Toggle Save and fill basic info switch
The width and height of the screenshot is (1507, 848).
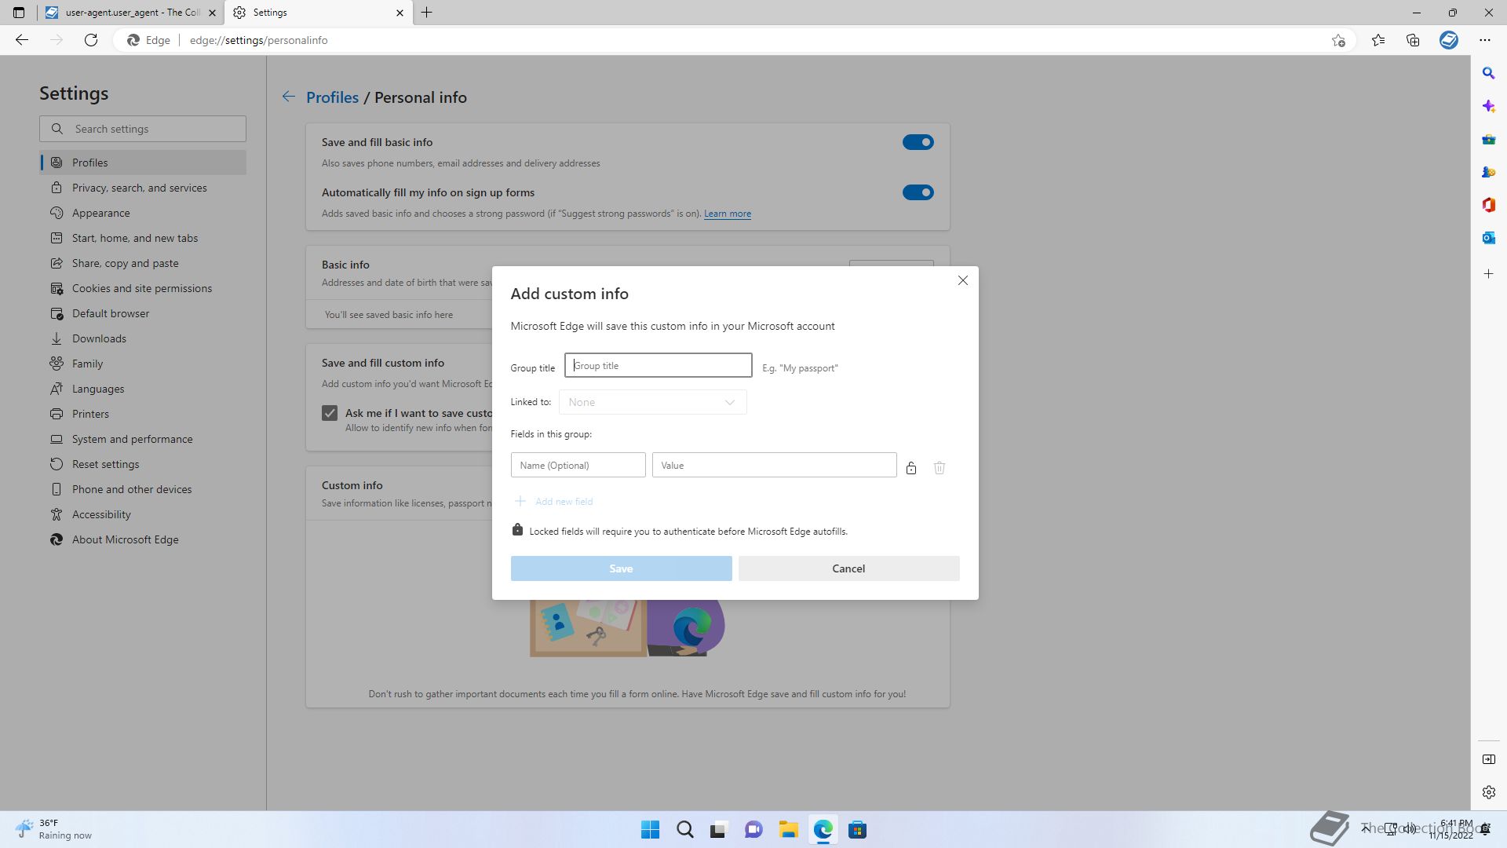[918, 142]
